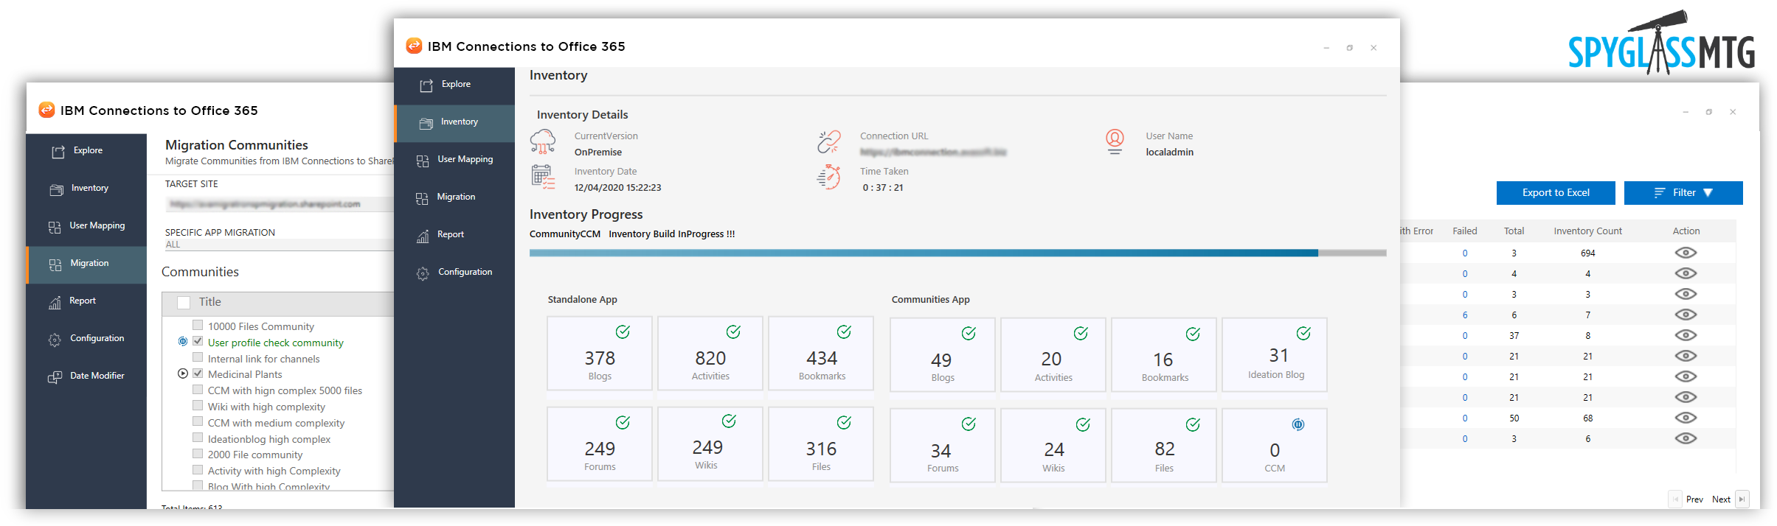Click the Inventory Progress bar
Screen dimensions: 1777x526
click(x=957, y=253)
